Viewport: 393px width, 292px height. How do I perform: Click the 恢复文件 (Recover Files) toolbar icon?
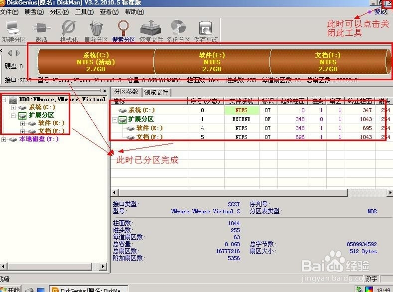pyautogui.click(x=151, y=31)
